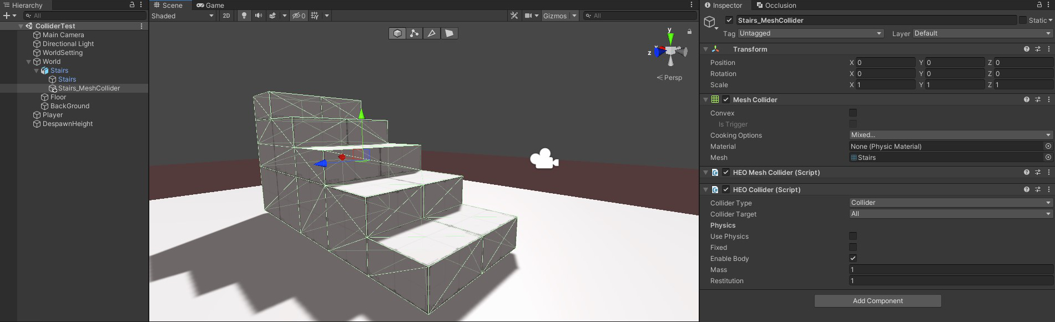The height and width of the screenshot is (322, 1055).
Task: Open the Layer dropdown
Action: point(982,33)
